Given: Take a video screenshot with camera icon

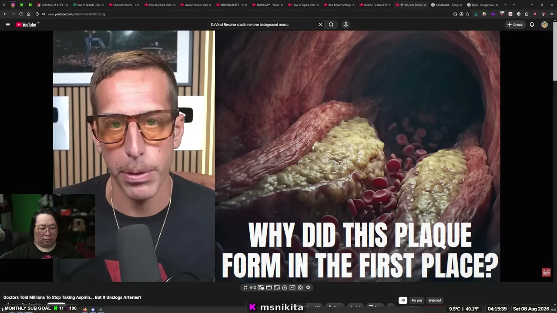Looking at the screenshot, I should click(x=300, y=287).
